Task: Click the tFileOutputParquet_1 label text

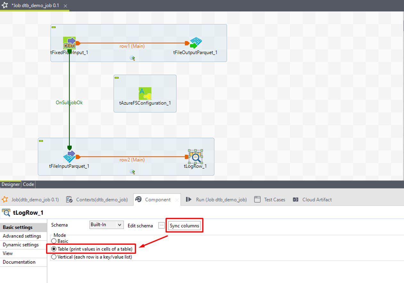Action: click(x=195, y=52)
